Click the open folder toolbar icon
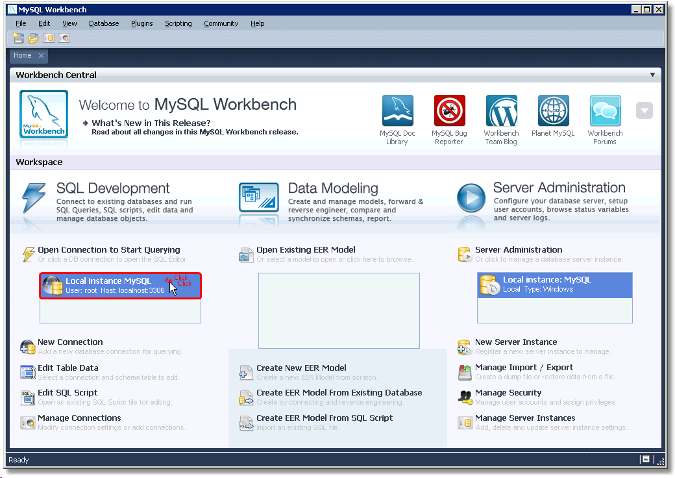The width and height of the screenshot is (675, 478). (33, 38)
